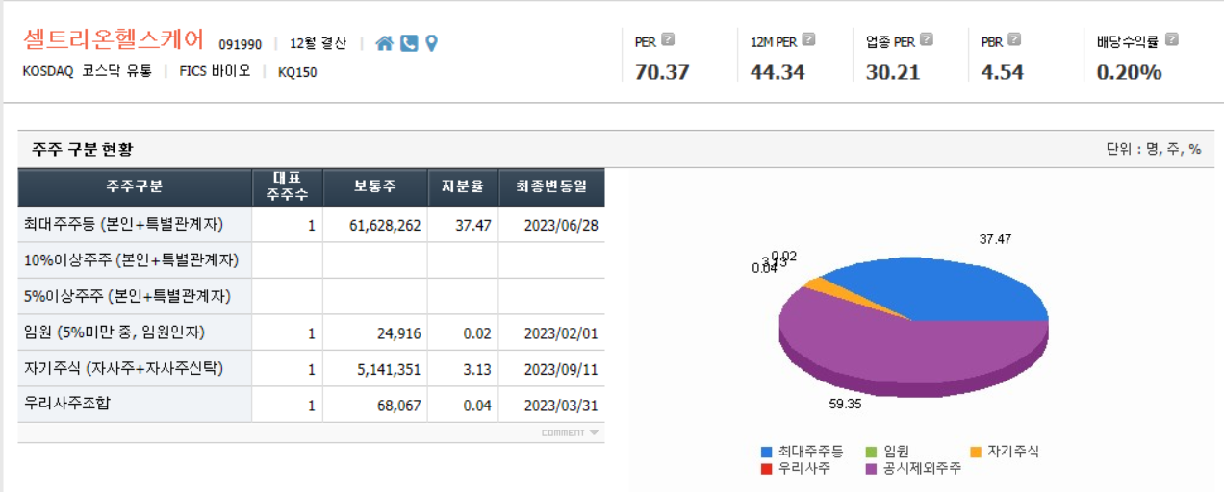This screenshot has width=1224, height=492.
Task: Click the 68,067 share count cell
Action: [x=374, y=406]
